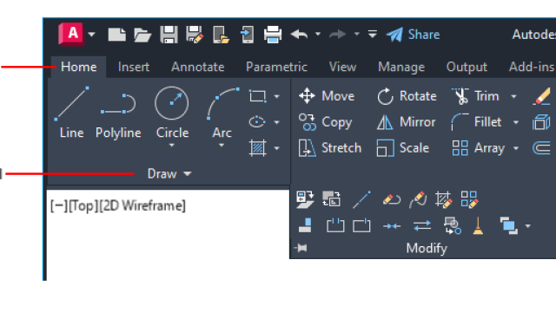Open the Trim dropdown arrow
Image resolution: width=556 pixels, height=312 pixels.
point(513,96)
